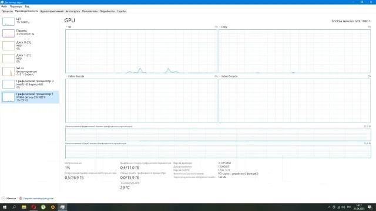This screenshot has width=376, height=211.
Task: Click the 0,0/15,9 ГБ shared memory value
Action: pyautogui.click(x=130, y=178)
